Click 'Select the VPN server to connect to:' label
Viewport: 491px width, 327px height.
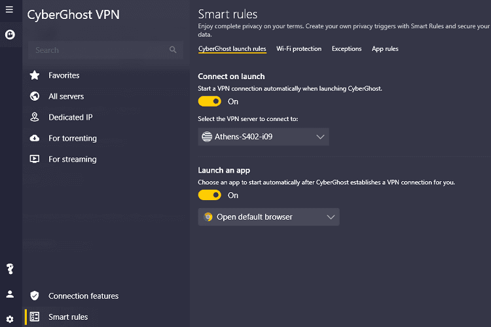248,119
